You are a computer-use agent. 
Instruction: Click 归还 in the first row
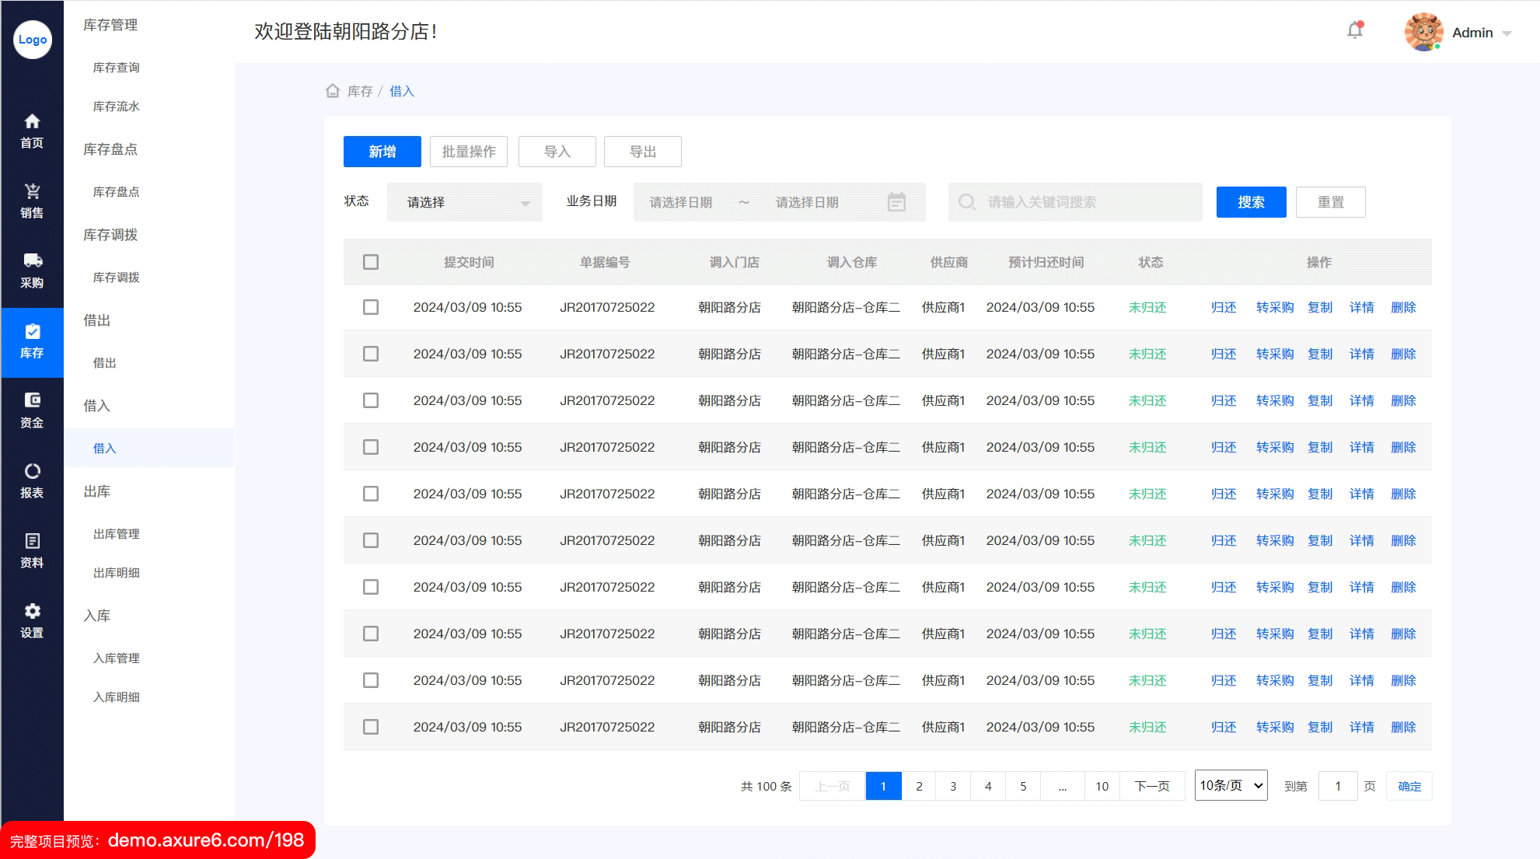pyautogui.click(x=1224, y=307)
